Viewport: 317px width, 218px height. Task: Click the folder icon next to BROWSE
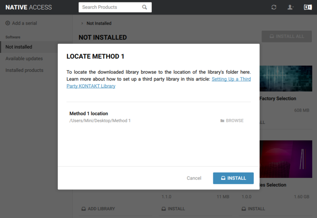point(222,121)
